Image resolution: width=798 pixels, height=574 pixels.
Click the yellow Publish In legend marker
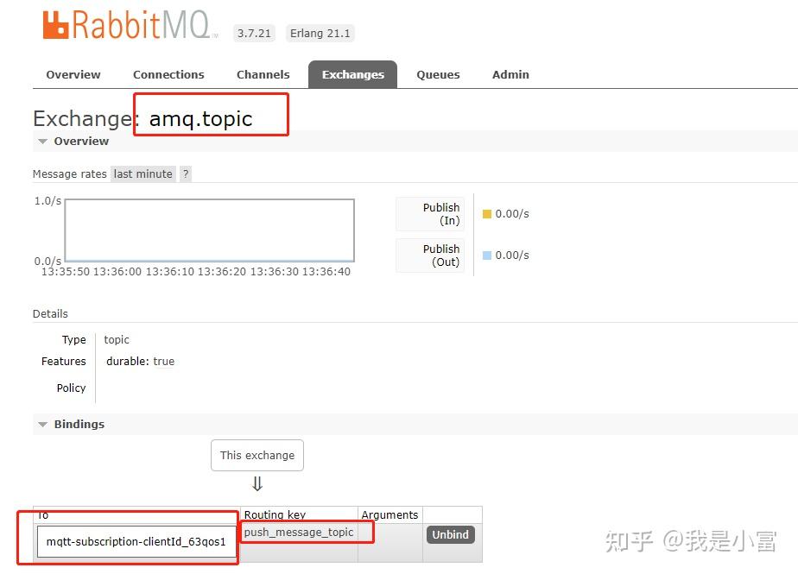(x=489, y=213)
